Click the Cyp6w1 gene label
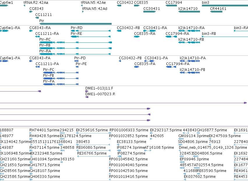The image size is (248, 181). tap(6, 3)
